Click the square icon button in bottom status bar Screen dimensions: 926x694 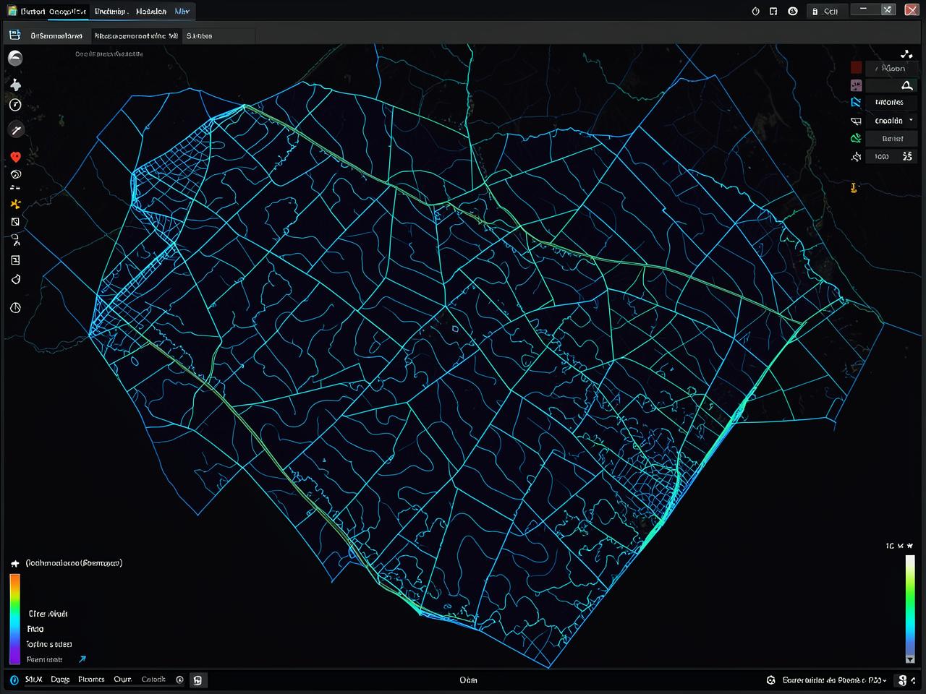pyautogui.click(x=197, y=680)
